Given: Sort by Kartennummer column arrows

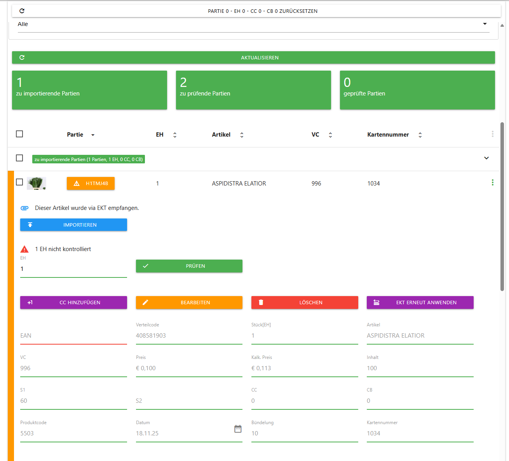Looking at the screenshot, I should (420, 135).
